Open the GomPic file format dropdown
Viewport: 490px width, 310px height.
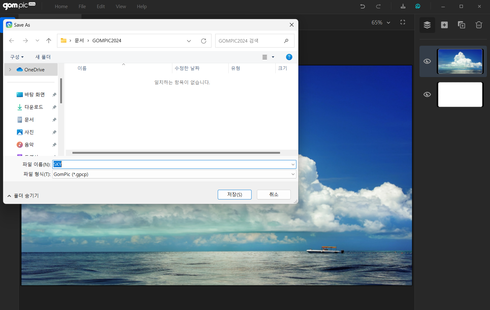tap(293, 174)
